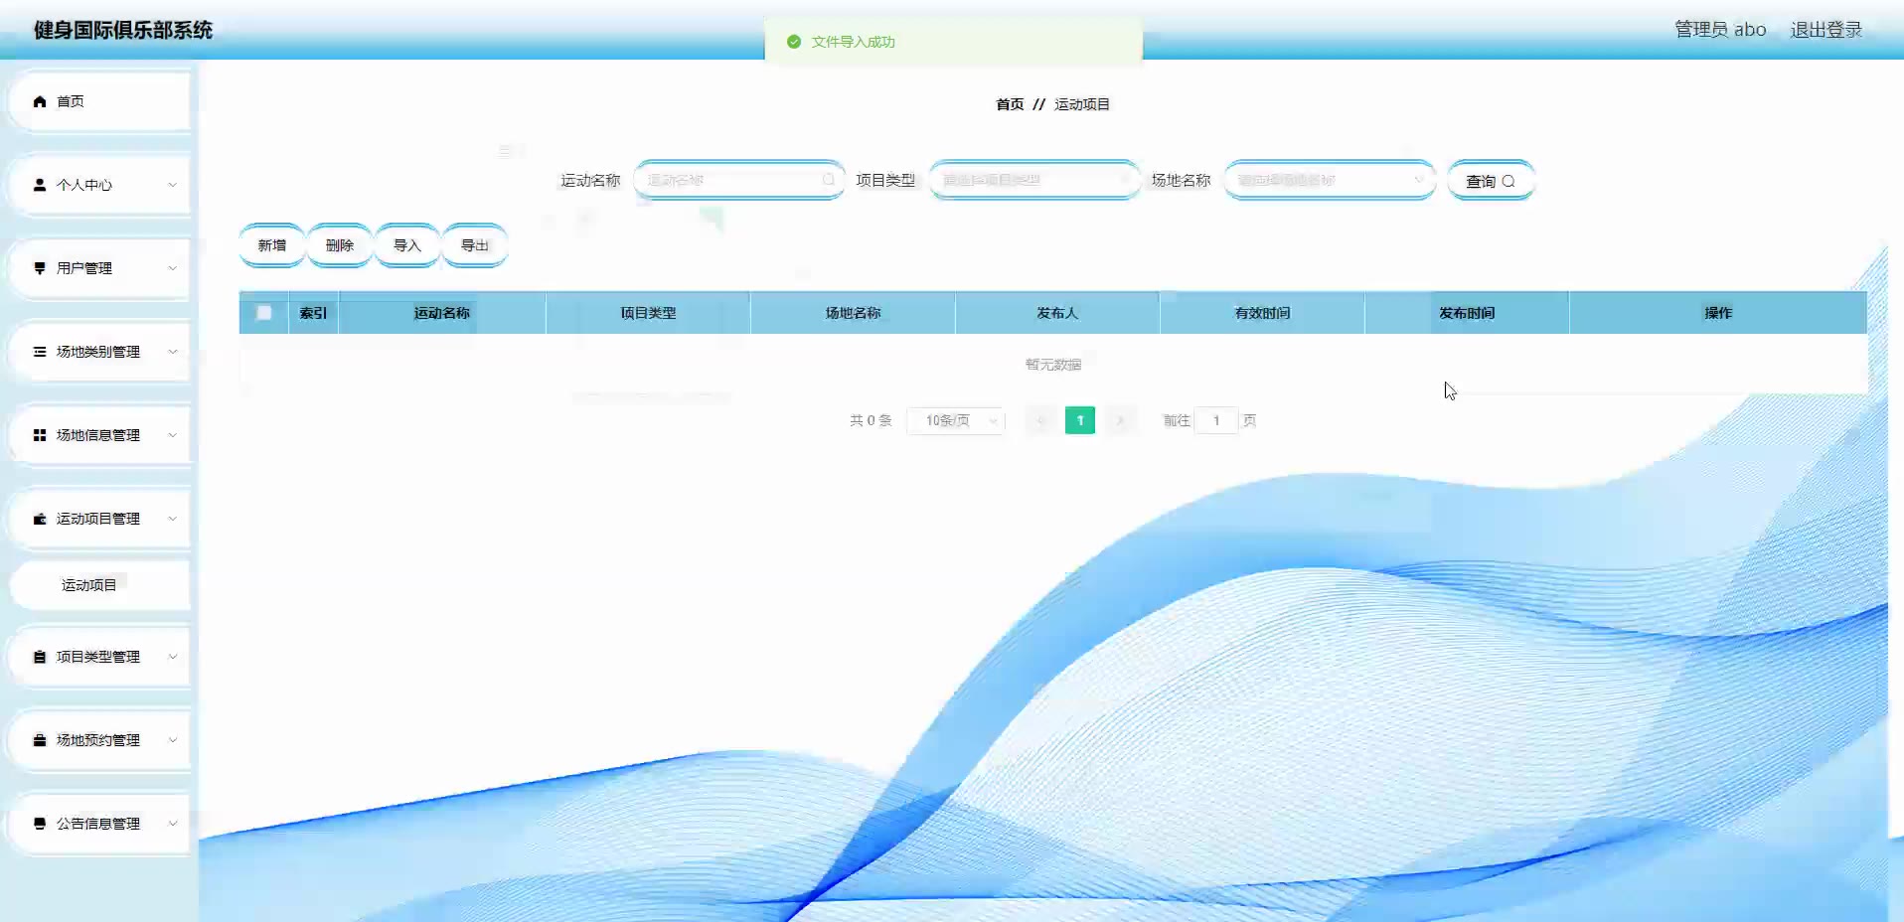Click the clipboard icon for 项目类型管理
The image size is (1904, 922).
40,657
